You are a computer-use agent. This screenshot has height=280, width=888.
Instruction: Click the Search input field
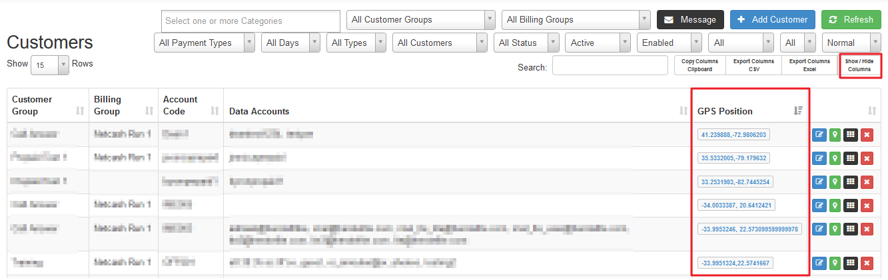tap(610, 65)
